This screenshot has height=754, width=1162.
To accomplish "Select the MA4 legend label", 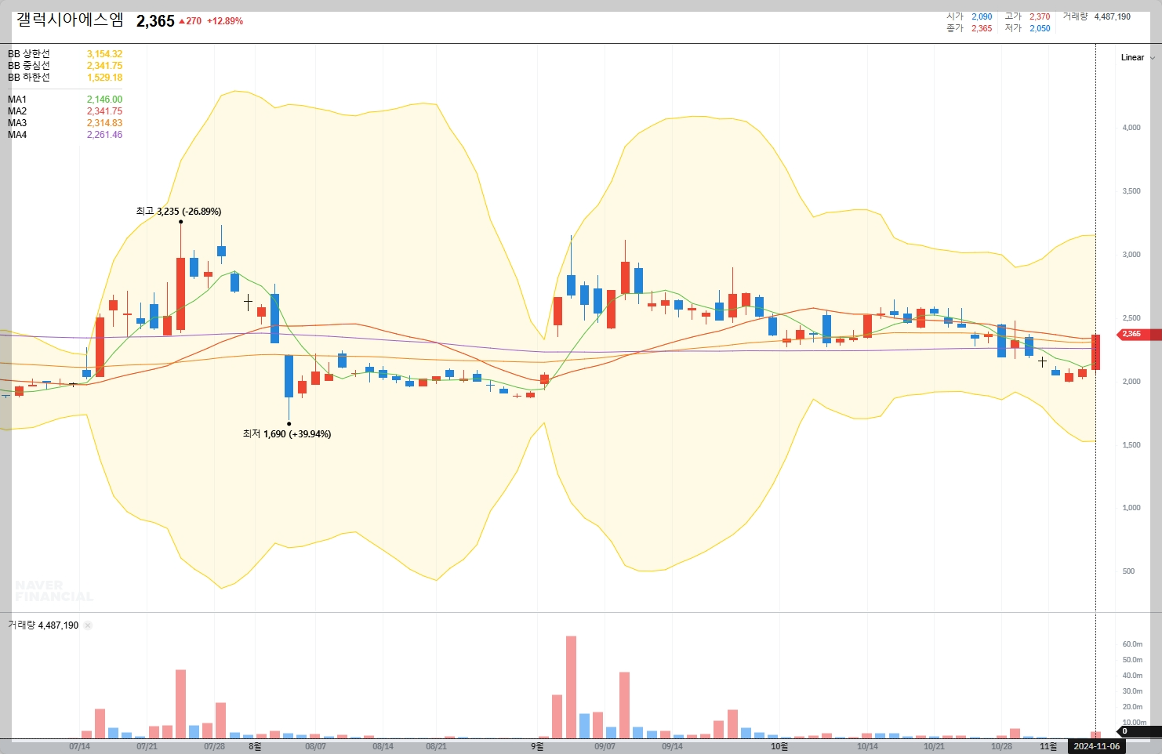I will click(x=17, y=135).
